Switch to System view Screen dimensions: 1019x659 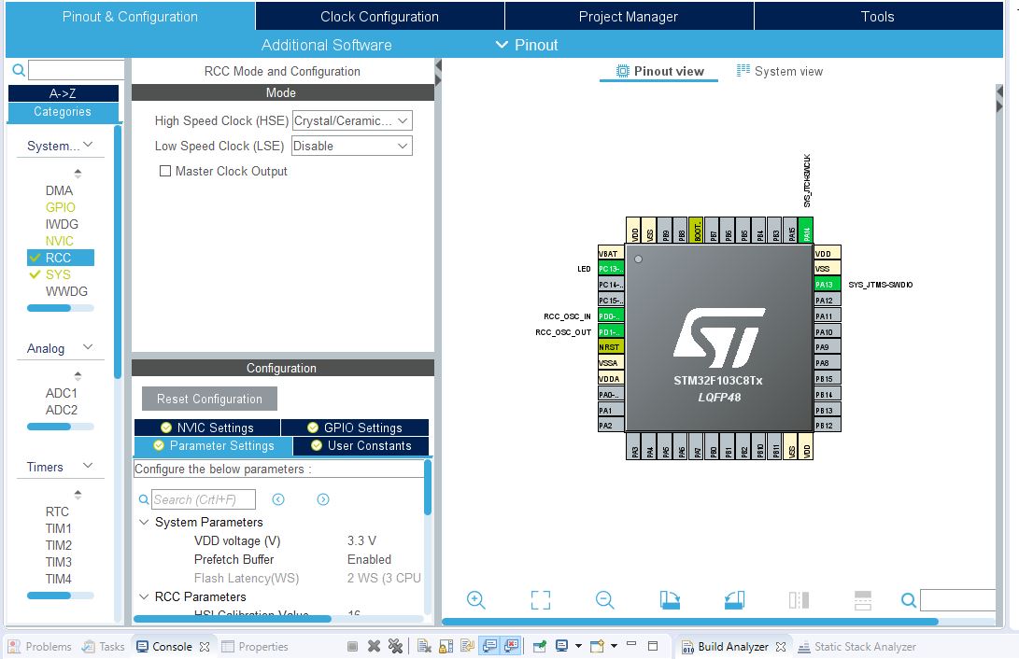coord(780,71)
